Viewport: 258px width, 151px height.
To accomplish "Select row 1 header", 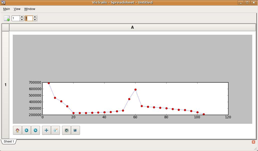I will (x=5, y=85).
